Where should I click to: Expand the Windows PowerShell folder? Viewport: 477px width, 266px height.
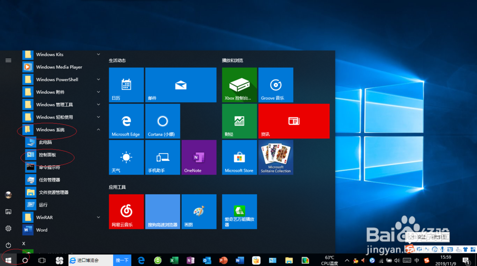coord(62,79)
